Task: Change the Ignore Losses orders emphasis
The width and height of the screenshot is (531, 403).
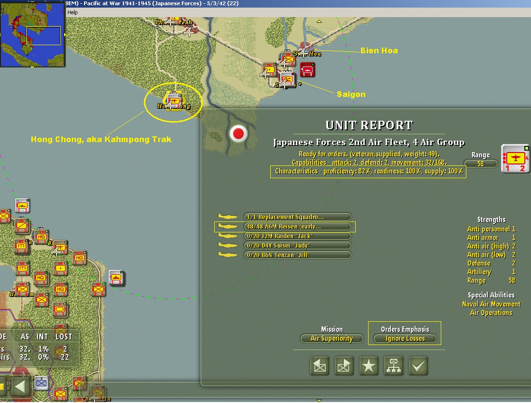Action: click(x=405, y=338)
